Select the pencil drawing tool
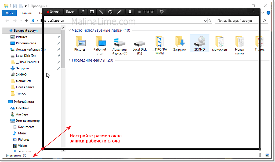Viewport: 275px width, 162px height. coord(120,12)
